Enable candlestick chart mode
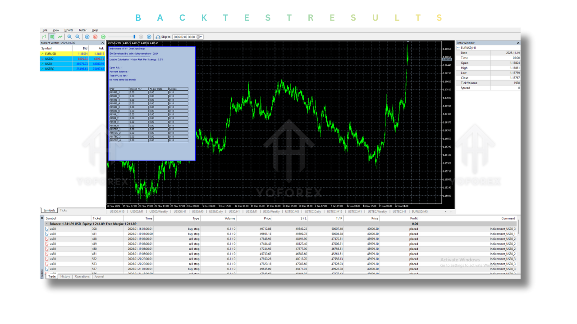Image resolution: width=577 pixels, height=324 pixels. pyautogui.click(x=51, y=36)
